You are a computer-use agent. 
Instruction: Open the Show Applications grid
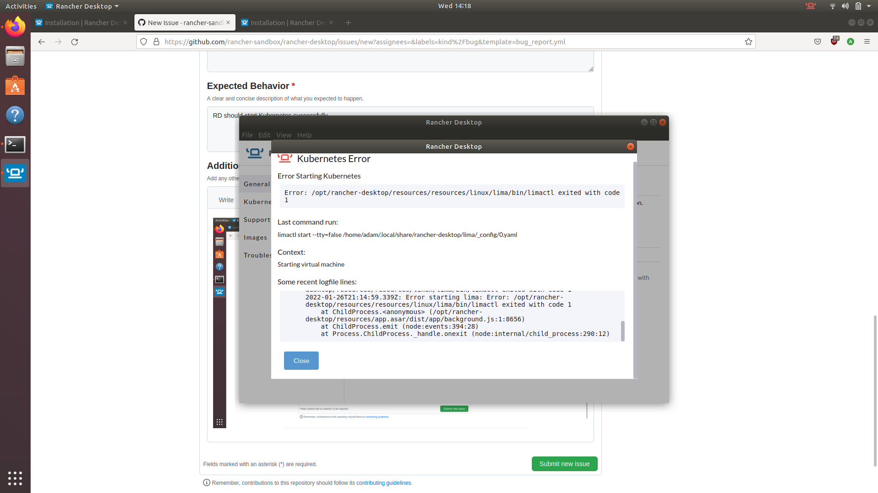pos(15,478)
